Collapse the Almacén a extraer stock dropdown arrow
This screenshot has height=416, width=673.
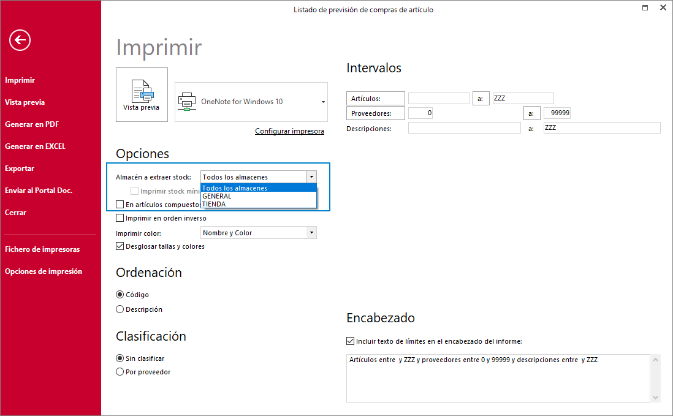click(x=311, y=176)
